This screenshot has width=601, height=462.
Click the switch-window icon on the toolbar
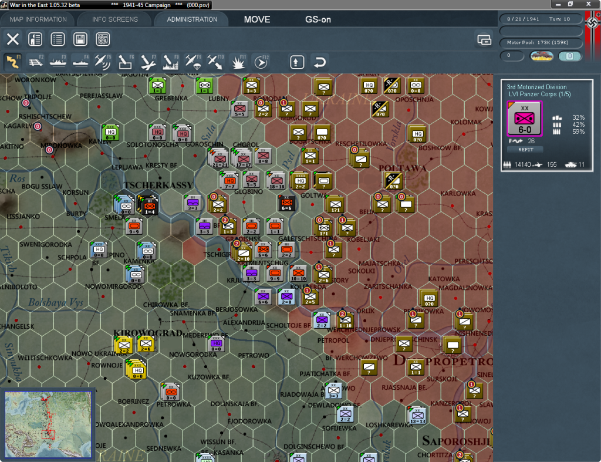[x=484, y=39]
